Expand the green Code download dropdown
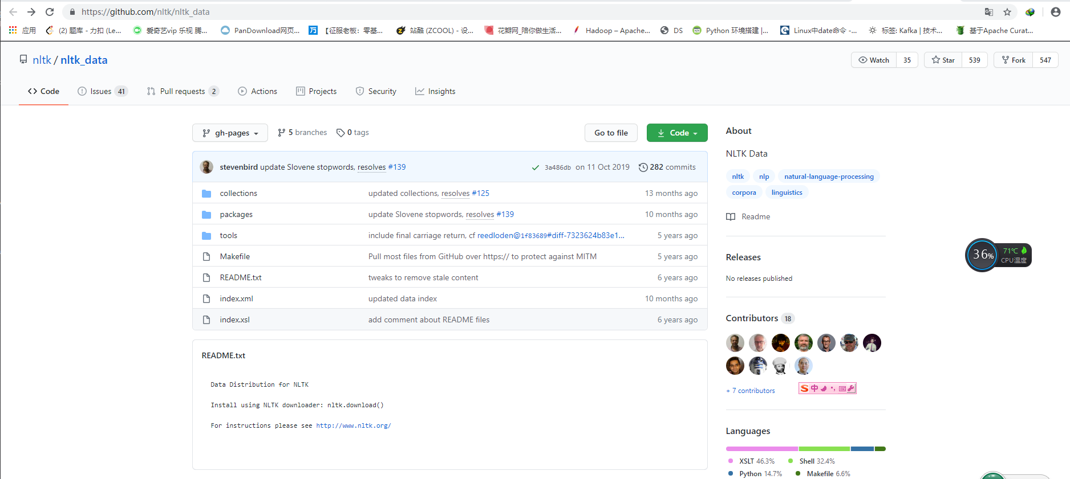 (x=677, y=133)
